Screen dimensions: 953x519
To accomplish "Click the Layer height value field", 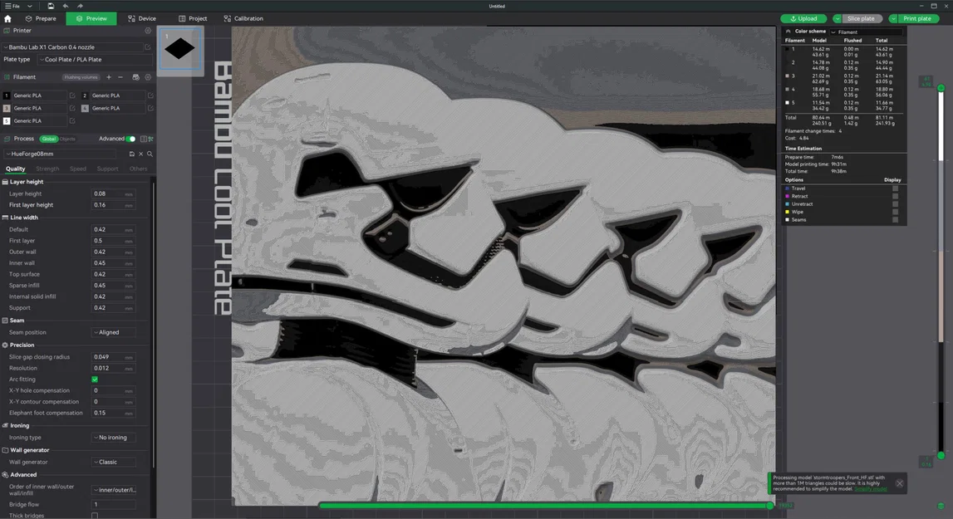I will click(113, 193).
